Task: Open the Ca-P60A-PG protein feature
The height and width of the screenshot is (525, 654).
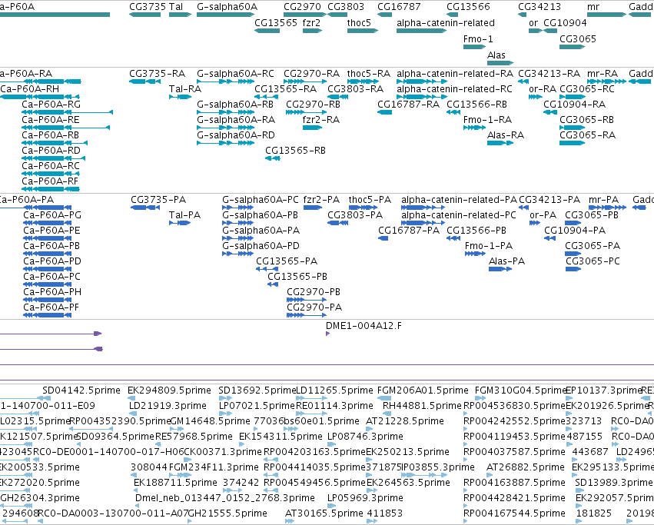Action: [x=48, y=223]
